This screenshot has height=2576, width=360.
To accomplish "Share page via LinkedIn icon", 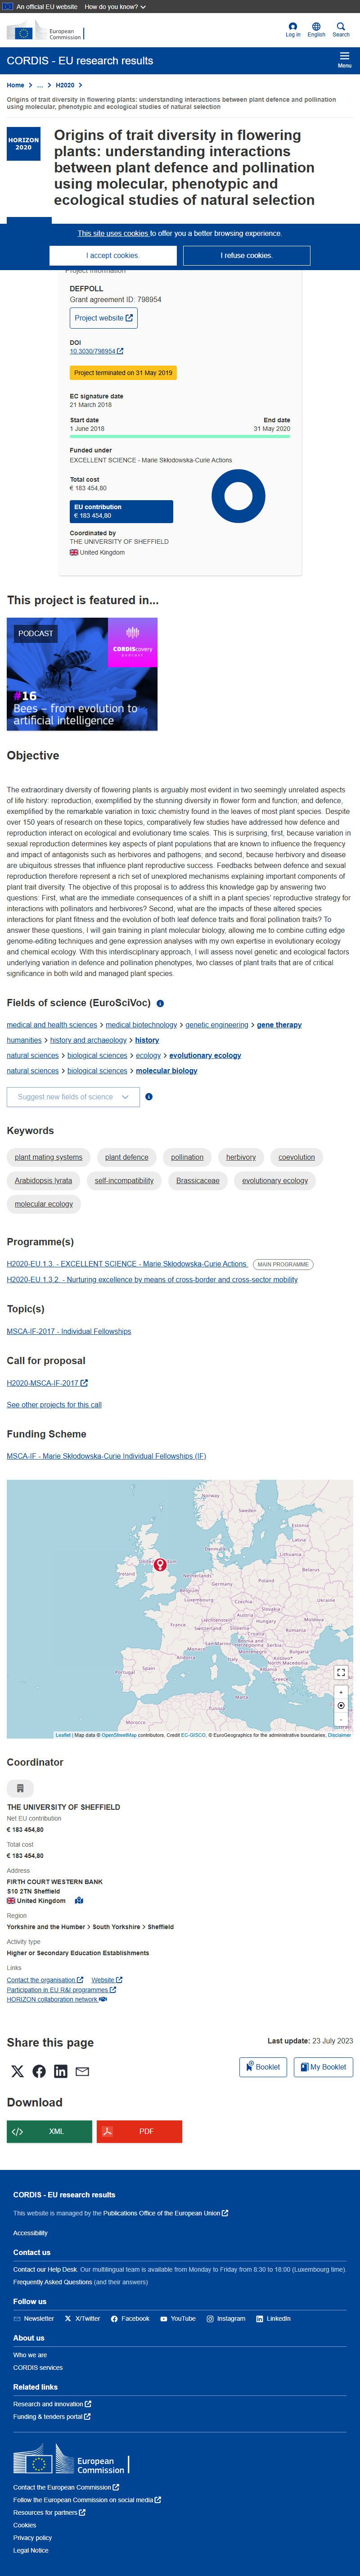I will pos(61,2071).
